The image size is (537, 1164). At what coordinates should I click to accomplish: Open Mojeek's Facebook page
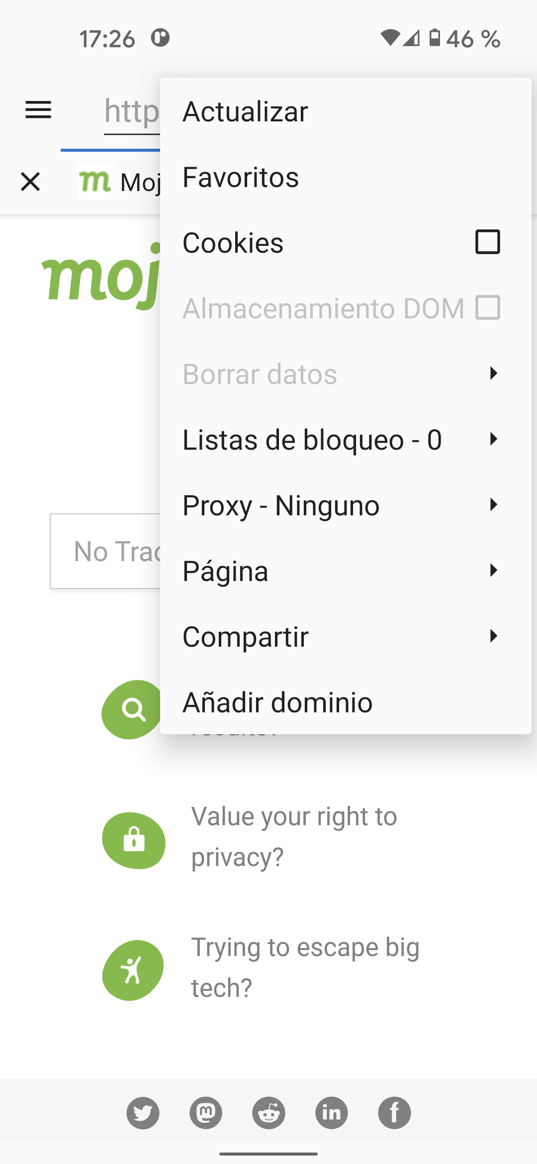(394, 1113)
